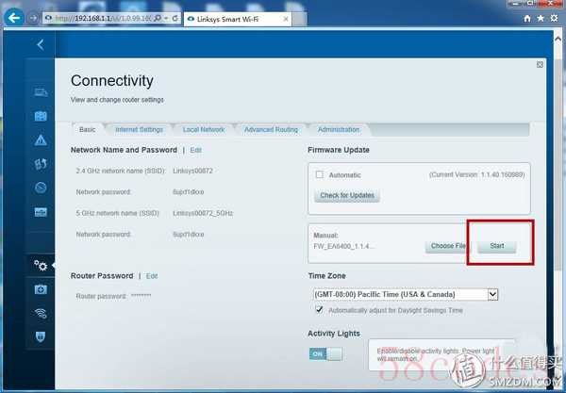Go back using the browser back arrow
This screenshot has width=566, height=393.
tap(14, 17)
